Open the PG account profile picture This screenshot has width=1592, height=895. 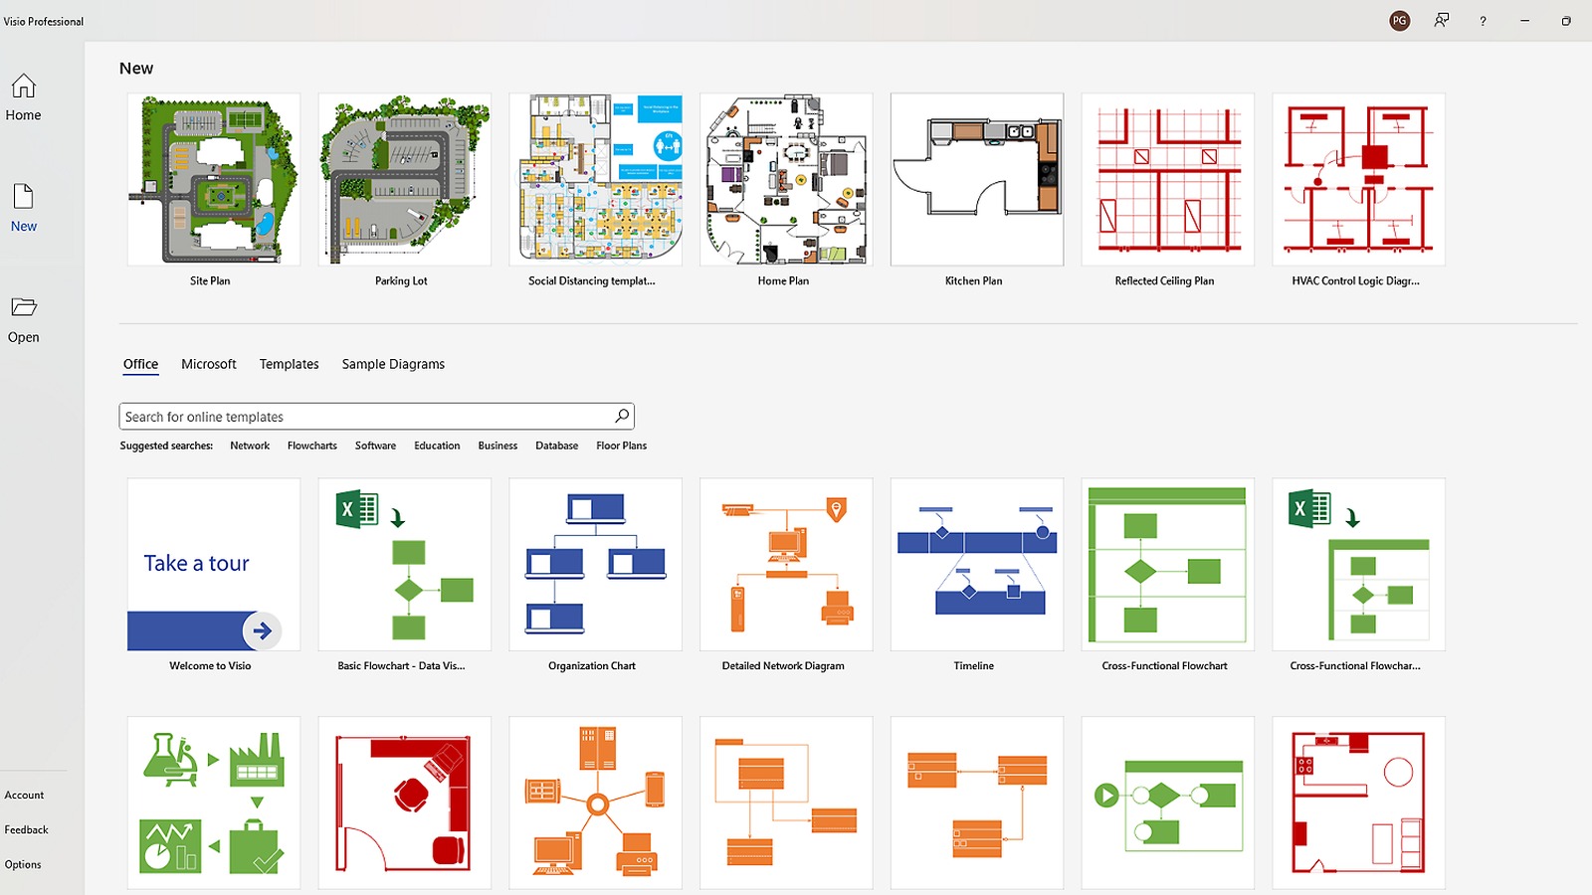pyautogui.click(x=1400, y=21)
